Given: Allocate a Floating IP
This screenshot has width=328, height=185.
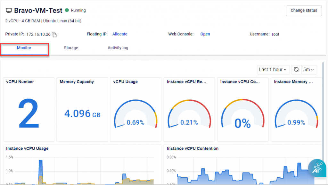Looking at the screenshot, I should click(119, 34).
